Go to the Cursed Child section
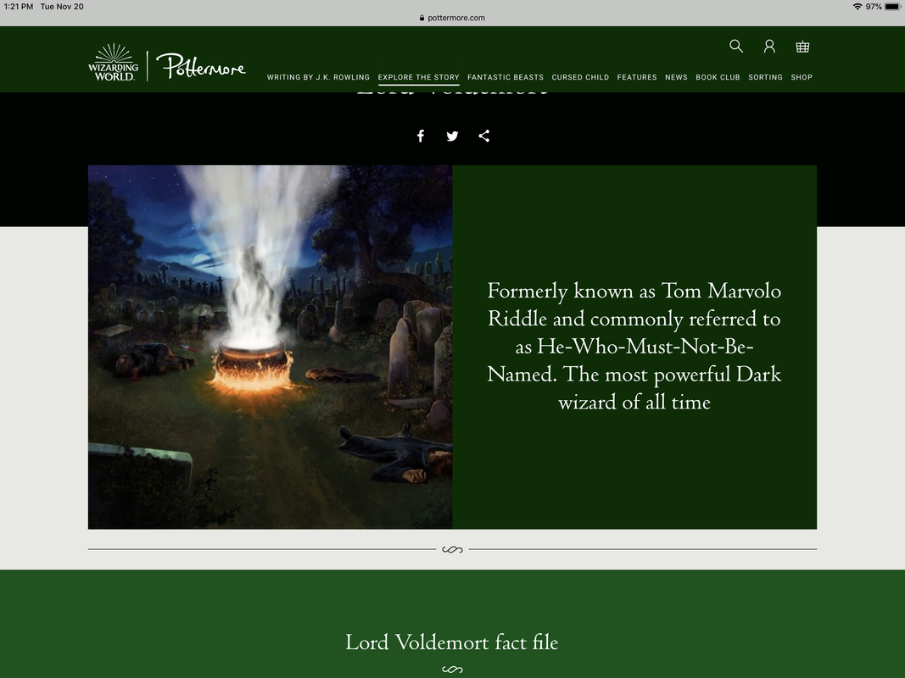Image resolution: width=905 pixels, height=678 pixels. tap(580, 77)
